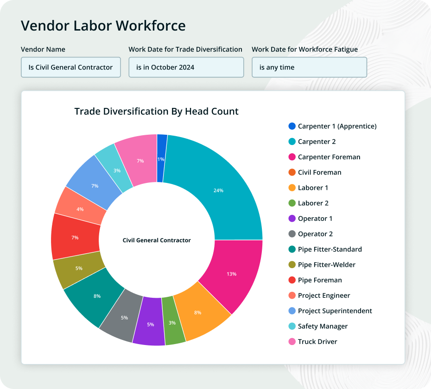Open Work Date for Trade Diversification filter
This screenshot has height=389, width=431.
[x=186, y=67]
